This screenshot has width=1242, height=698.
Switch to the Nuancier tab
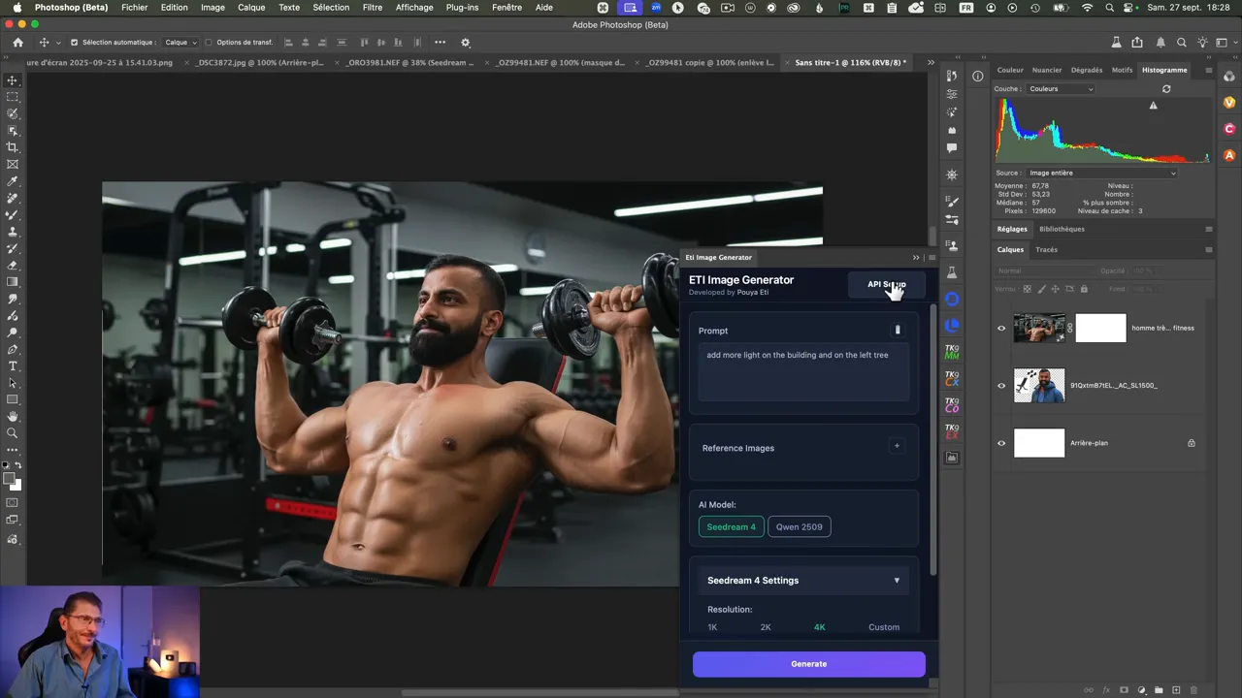tap(1046, 70)
